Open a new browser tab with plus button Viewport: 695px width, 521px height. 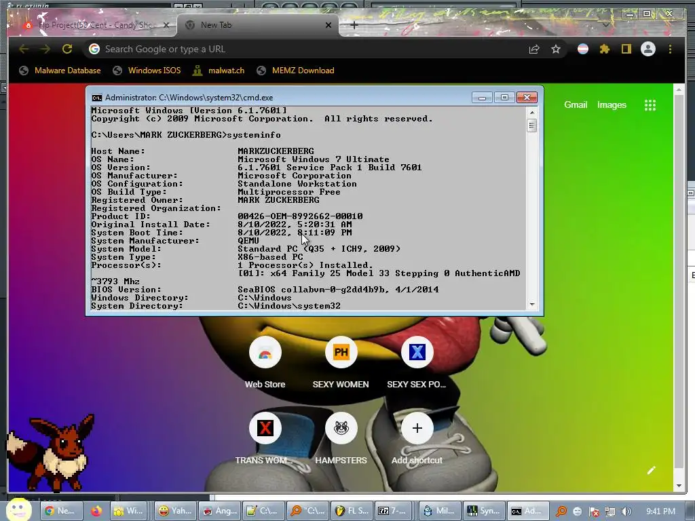(354, 25)
